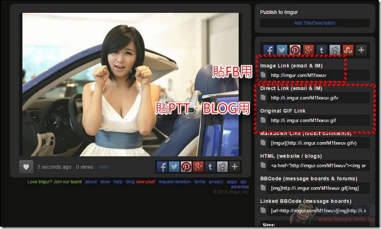Click Facebook icon below the image
381x229 pixels.
coord(162,167)
